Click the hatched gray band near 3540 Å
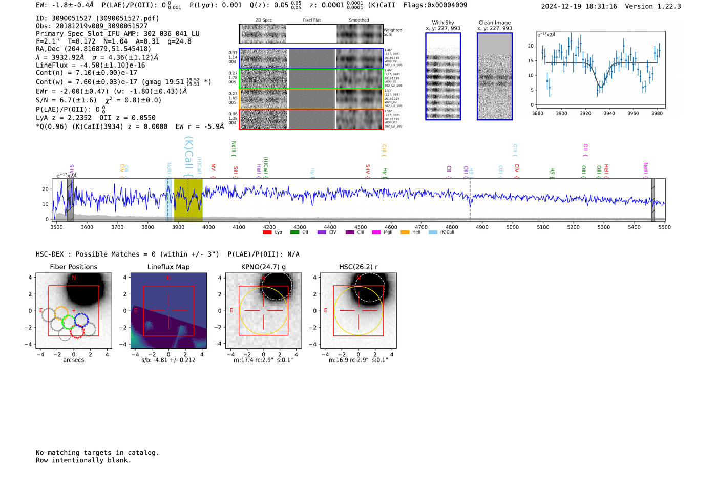Viewport: 717px width, 488px height. click(70, 200)
